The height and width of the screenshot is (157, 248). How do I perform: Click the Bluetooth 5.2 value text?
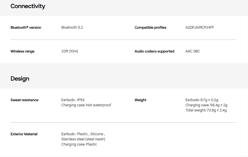[72, 28]
